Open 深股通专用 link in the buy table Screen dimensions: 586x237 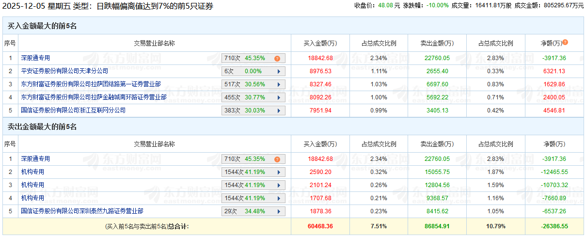(35, 58)
